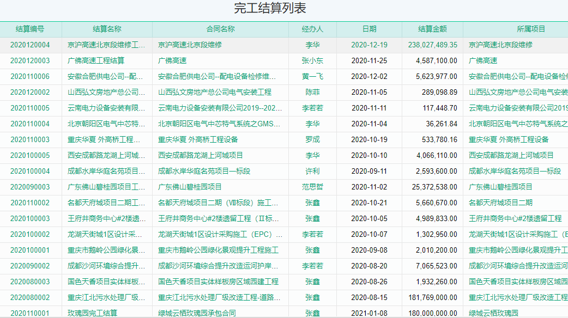Click handler 许利

[x=312, y=172]
